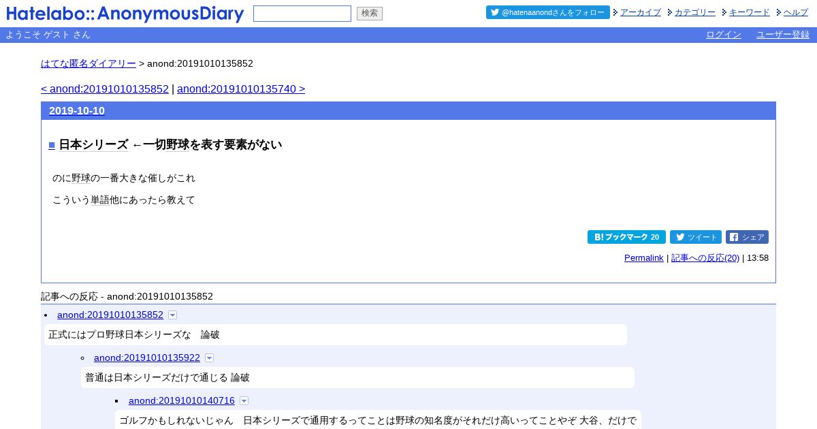Viewport: 817px width, 429px height.
Task: Click the Facebook シェア button
Action: point(747,237)
